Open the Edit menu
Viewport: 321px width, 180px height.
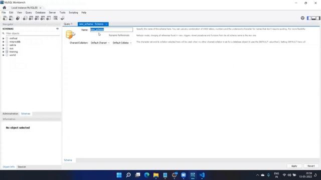(11, 12)
